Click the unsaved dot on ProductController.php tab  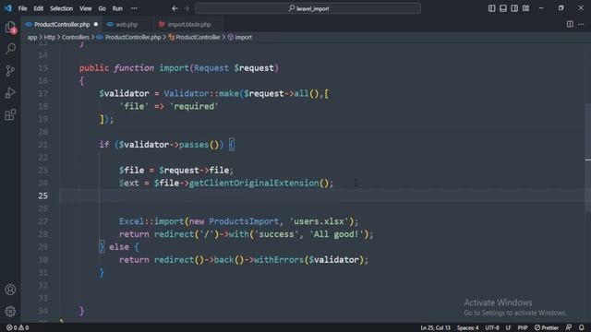96,24
